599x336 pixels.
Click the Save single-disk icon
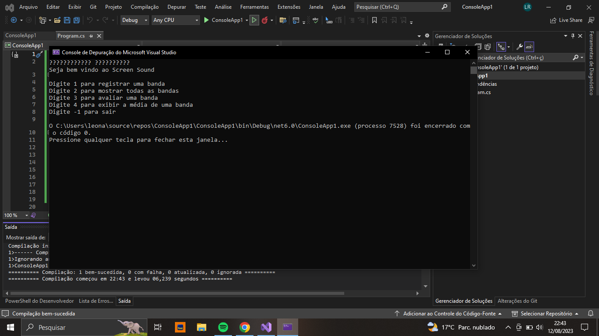click(x=67, y=20)
